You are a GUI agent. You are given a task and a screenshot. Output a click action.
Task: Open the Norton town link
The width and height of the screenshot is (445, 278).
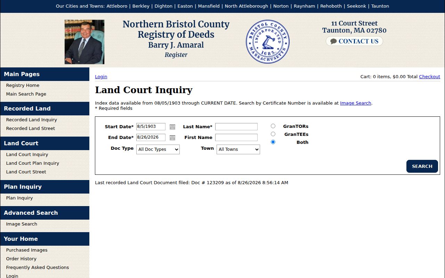pyautogui.click(x=281, y=6)
